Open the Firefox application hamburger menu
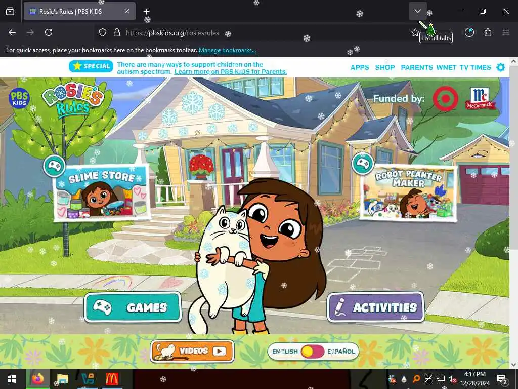 click(506, 32)
